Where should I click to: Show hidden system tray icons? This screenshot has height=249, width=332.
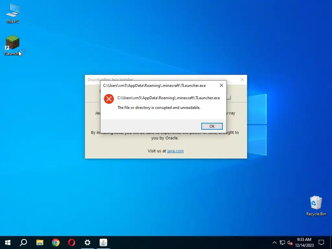point(274,243)
